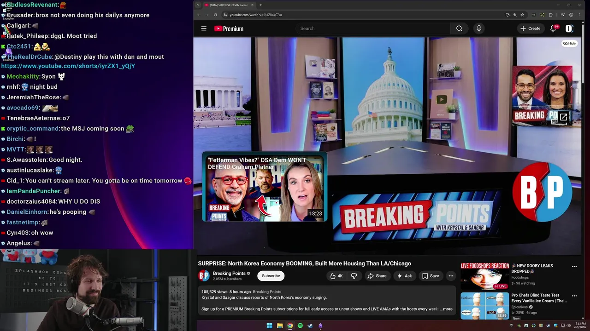Open the Breaking Points channel name link
Viewport: 590px width, 331px height.
pos(229,274)
